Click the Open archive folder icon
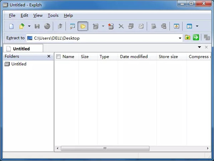Screen dimensions: 214x161 pyautogui.click(x=22, y=26)
